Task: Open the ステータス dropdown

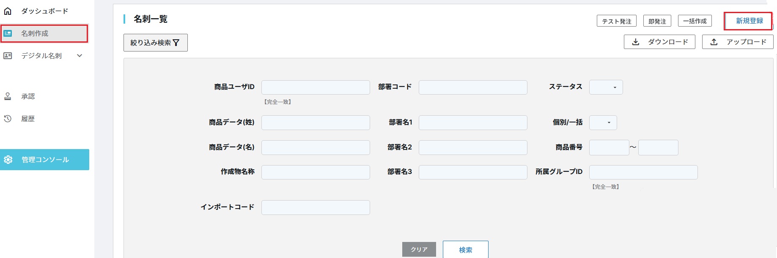Action: click(x=606, y=87)
